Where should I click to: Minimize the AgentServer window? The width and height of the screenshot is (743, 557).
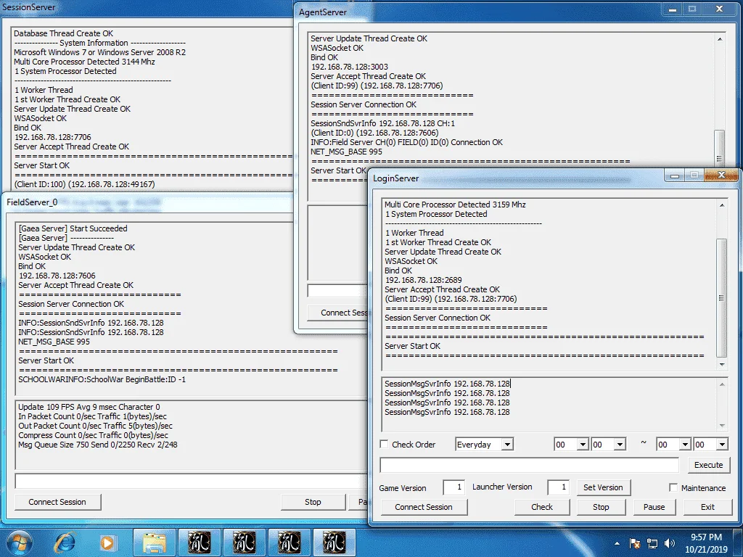[x=672, y=9]
